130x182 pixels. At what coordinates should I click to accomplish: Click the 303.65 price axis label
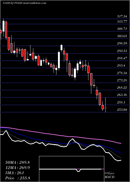[122, 36]
